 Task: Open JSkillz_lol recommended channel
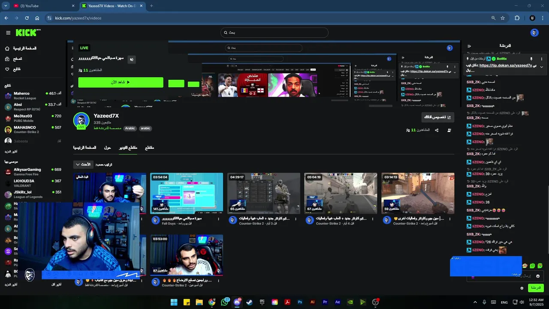tap(33, 194)
